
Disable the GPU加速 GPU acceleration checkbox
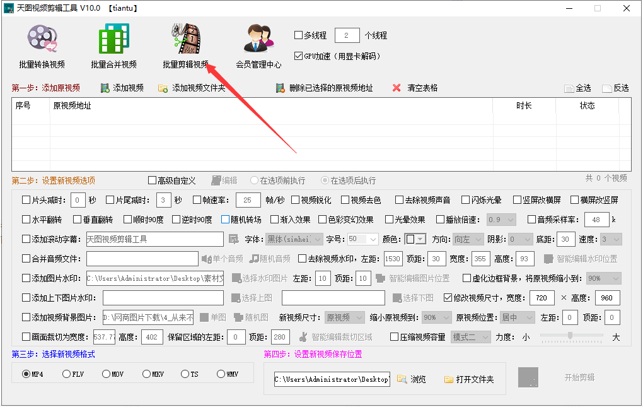[x=298, y=55]
